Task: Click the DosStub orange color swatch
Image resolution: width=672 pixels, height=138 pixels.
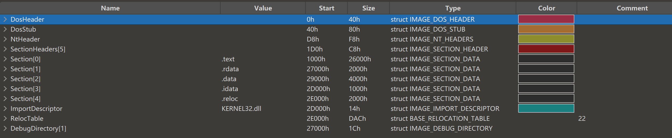Action: tap(546, 29)
